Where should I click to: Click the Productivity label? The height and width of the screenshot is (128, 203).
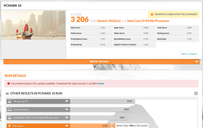76,44
